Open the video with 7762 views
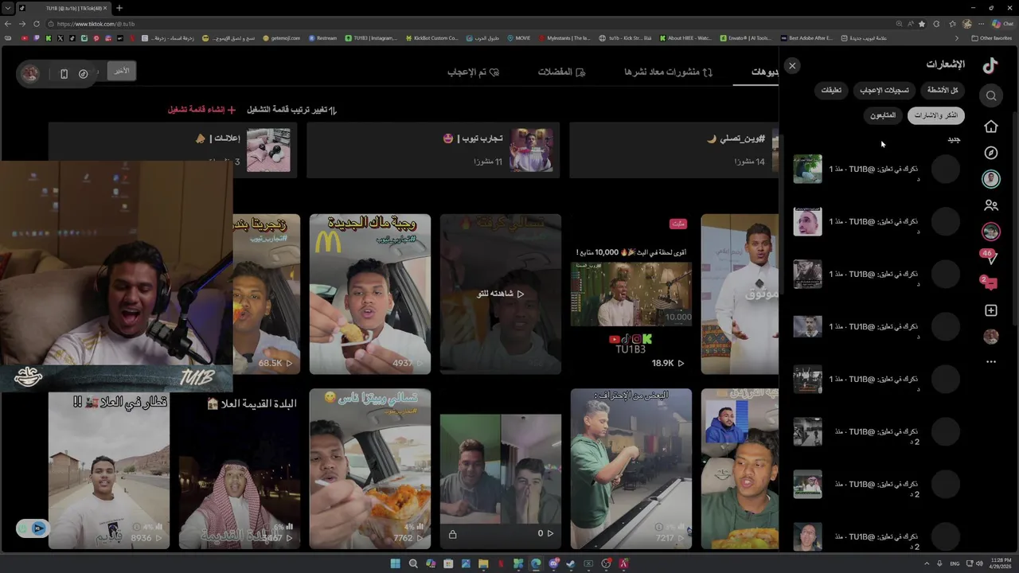This screenshot has width=1019, height=573. click(x=370, y=470)
